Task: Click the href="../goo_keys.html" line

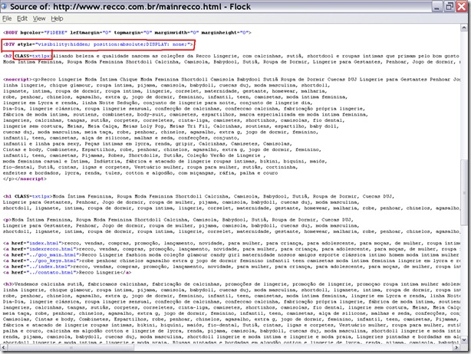Action: click(232, 261)
